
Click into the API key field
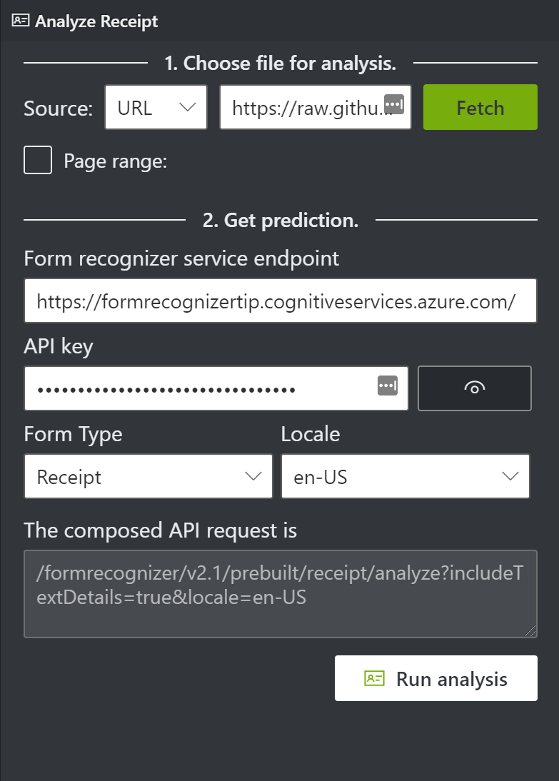pos(216,388)
